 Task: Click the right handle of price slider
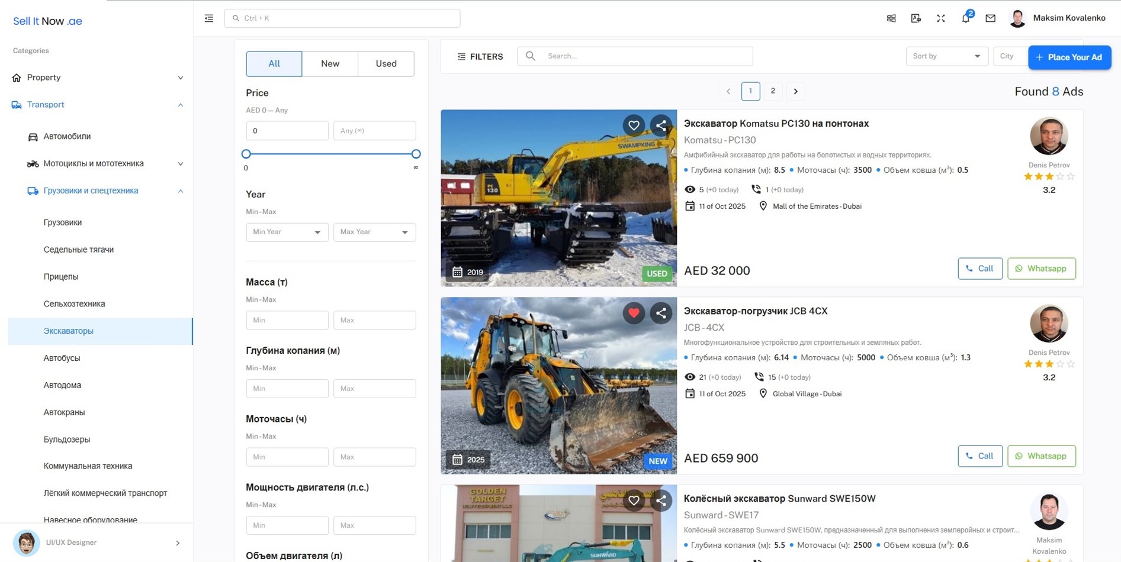(416, 154)
